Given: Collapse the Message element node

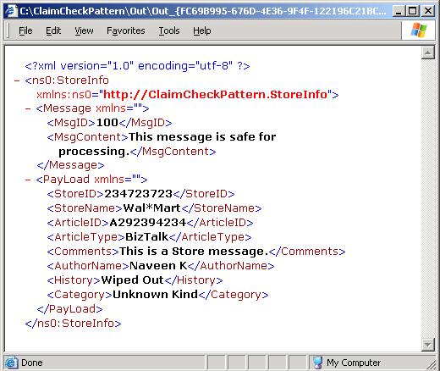Looking at the screenshot, I should click(x=28, y=108).
